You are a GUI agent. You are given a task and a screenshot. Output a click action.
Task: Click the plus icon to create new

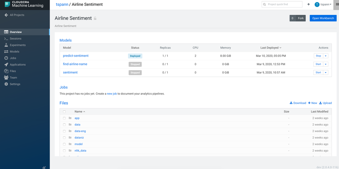pyautogui.click(x=308, y=4)
